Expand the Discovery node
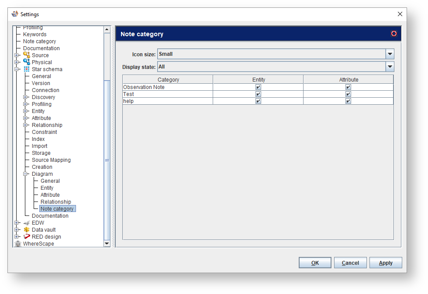Image resolution: width=428 pixels, height=294 pixels. point(25,97)
